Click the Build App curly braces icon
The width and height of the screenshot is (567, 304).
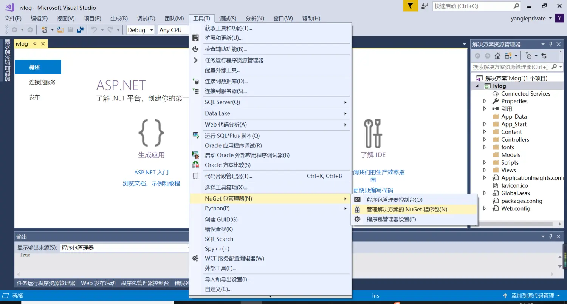(x=151, y=133)
